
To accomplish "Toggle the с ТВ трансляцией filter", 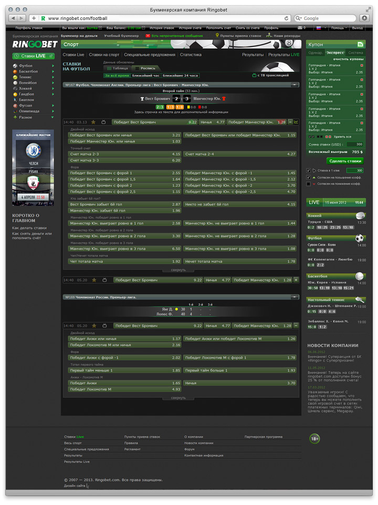I will pyautogui.click(x=270, y=75).
